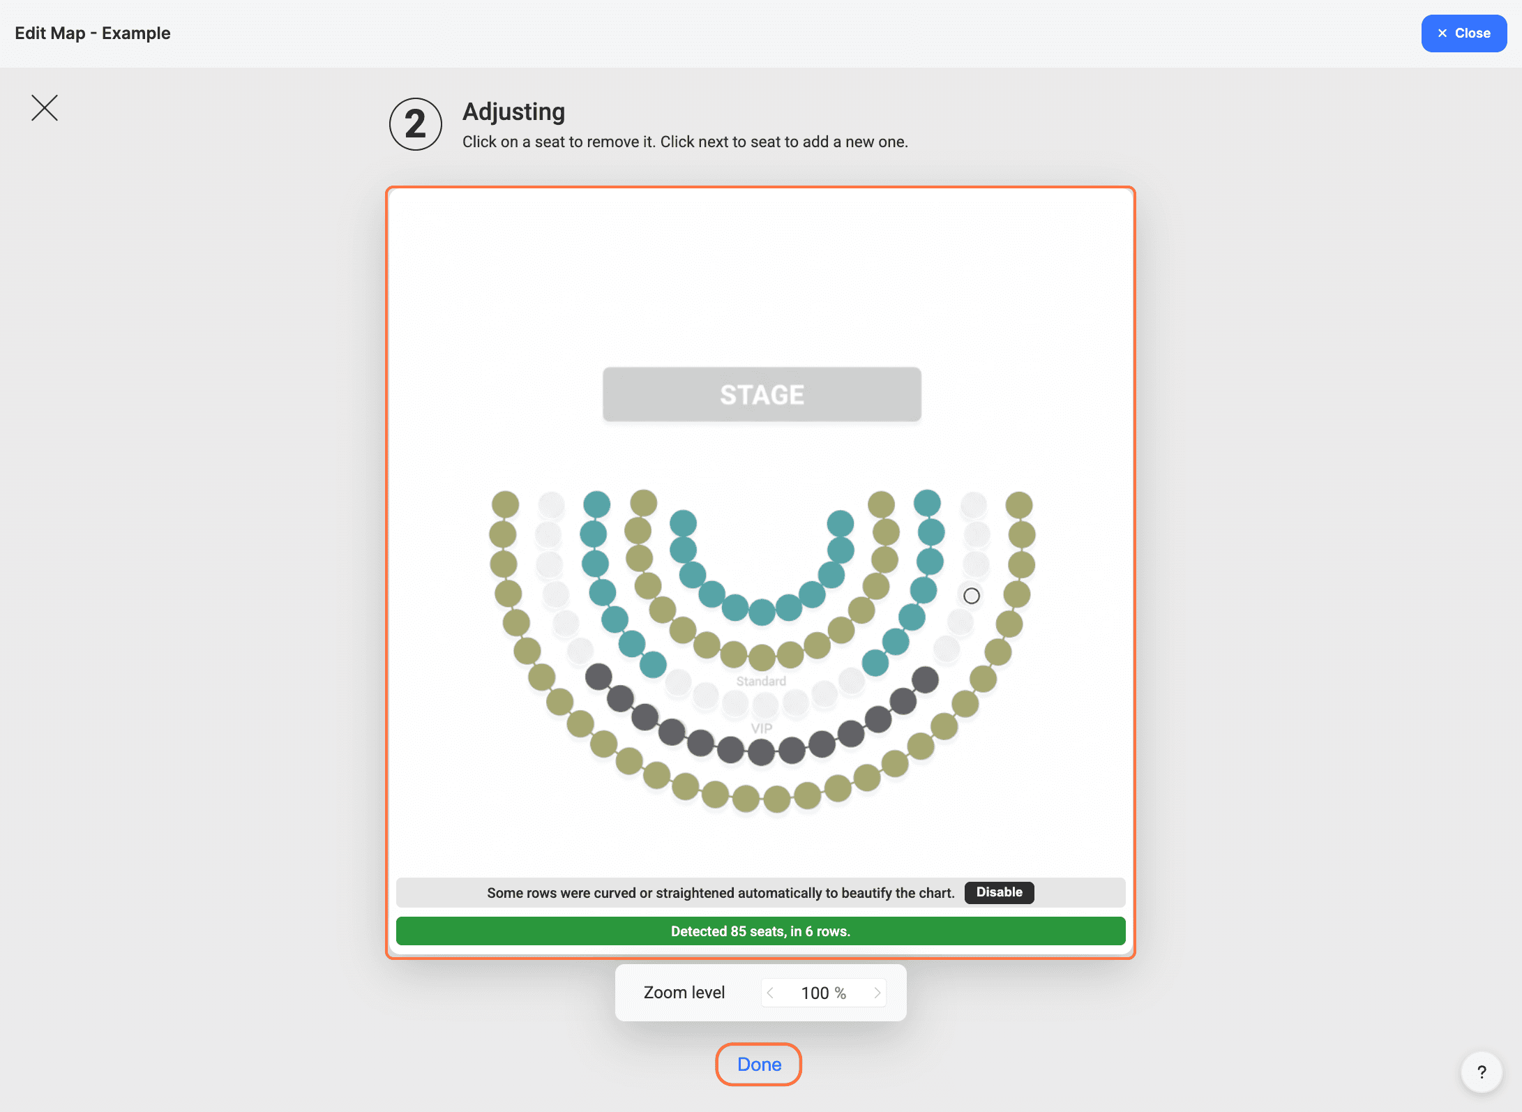Click the step 2 circle icon
The width and height of the screenshot is (1522, 1112).
click(x=416, y=124)
